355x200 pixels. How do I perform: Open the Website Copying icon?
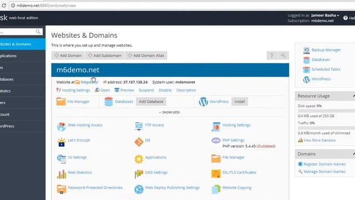coord(216,189)
